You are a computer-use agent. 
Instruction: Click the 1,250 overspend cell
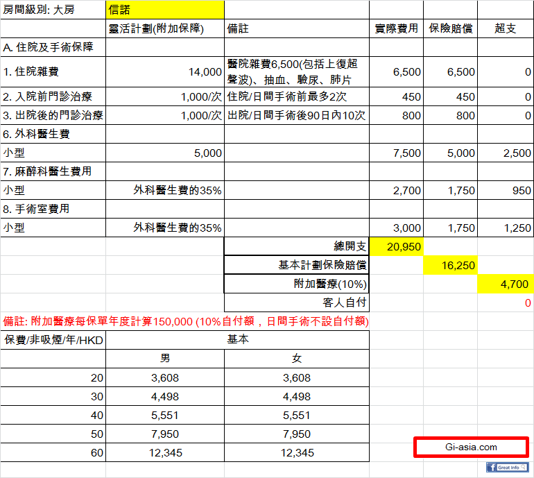pyautogui.click(x=506, y=228)
